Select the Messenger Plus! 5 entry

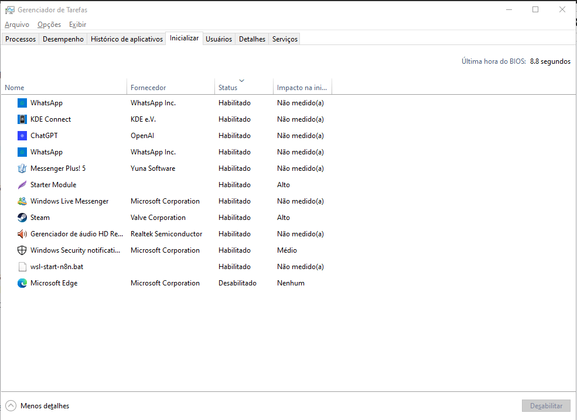click(58, 168)
